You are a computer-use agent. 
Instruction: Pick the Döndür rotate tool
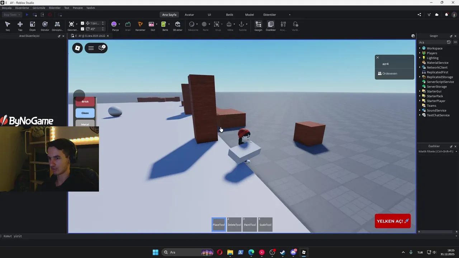(45, 26)
